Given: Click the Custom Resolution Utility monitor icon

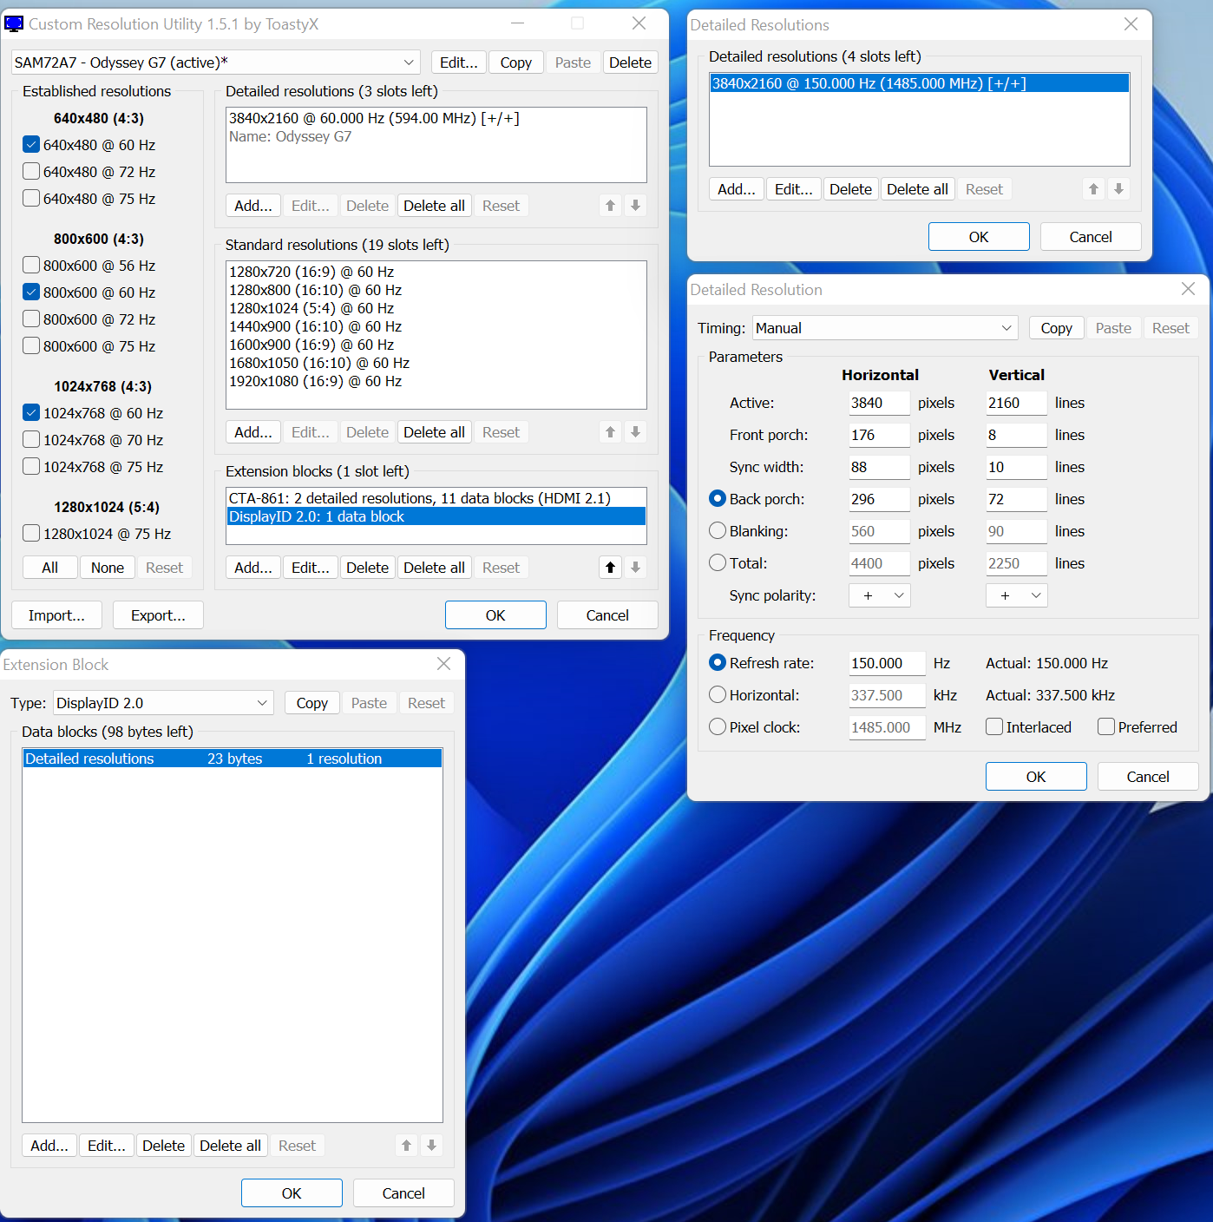Looking at the screenshot, I should pos(14,24).
